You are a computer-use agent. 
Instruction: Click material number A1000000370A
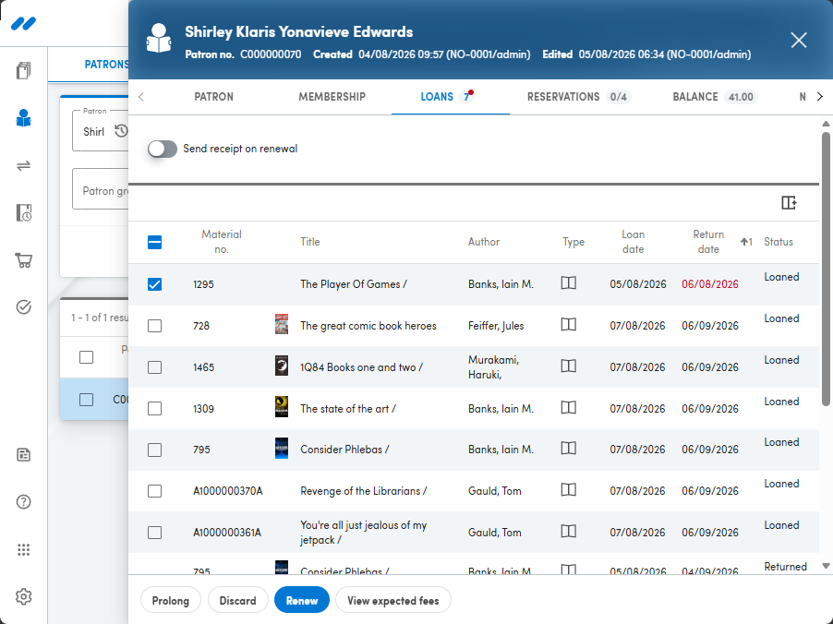click(228, 491)
